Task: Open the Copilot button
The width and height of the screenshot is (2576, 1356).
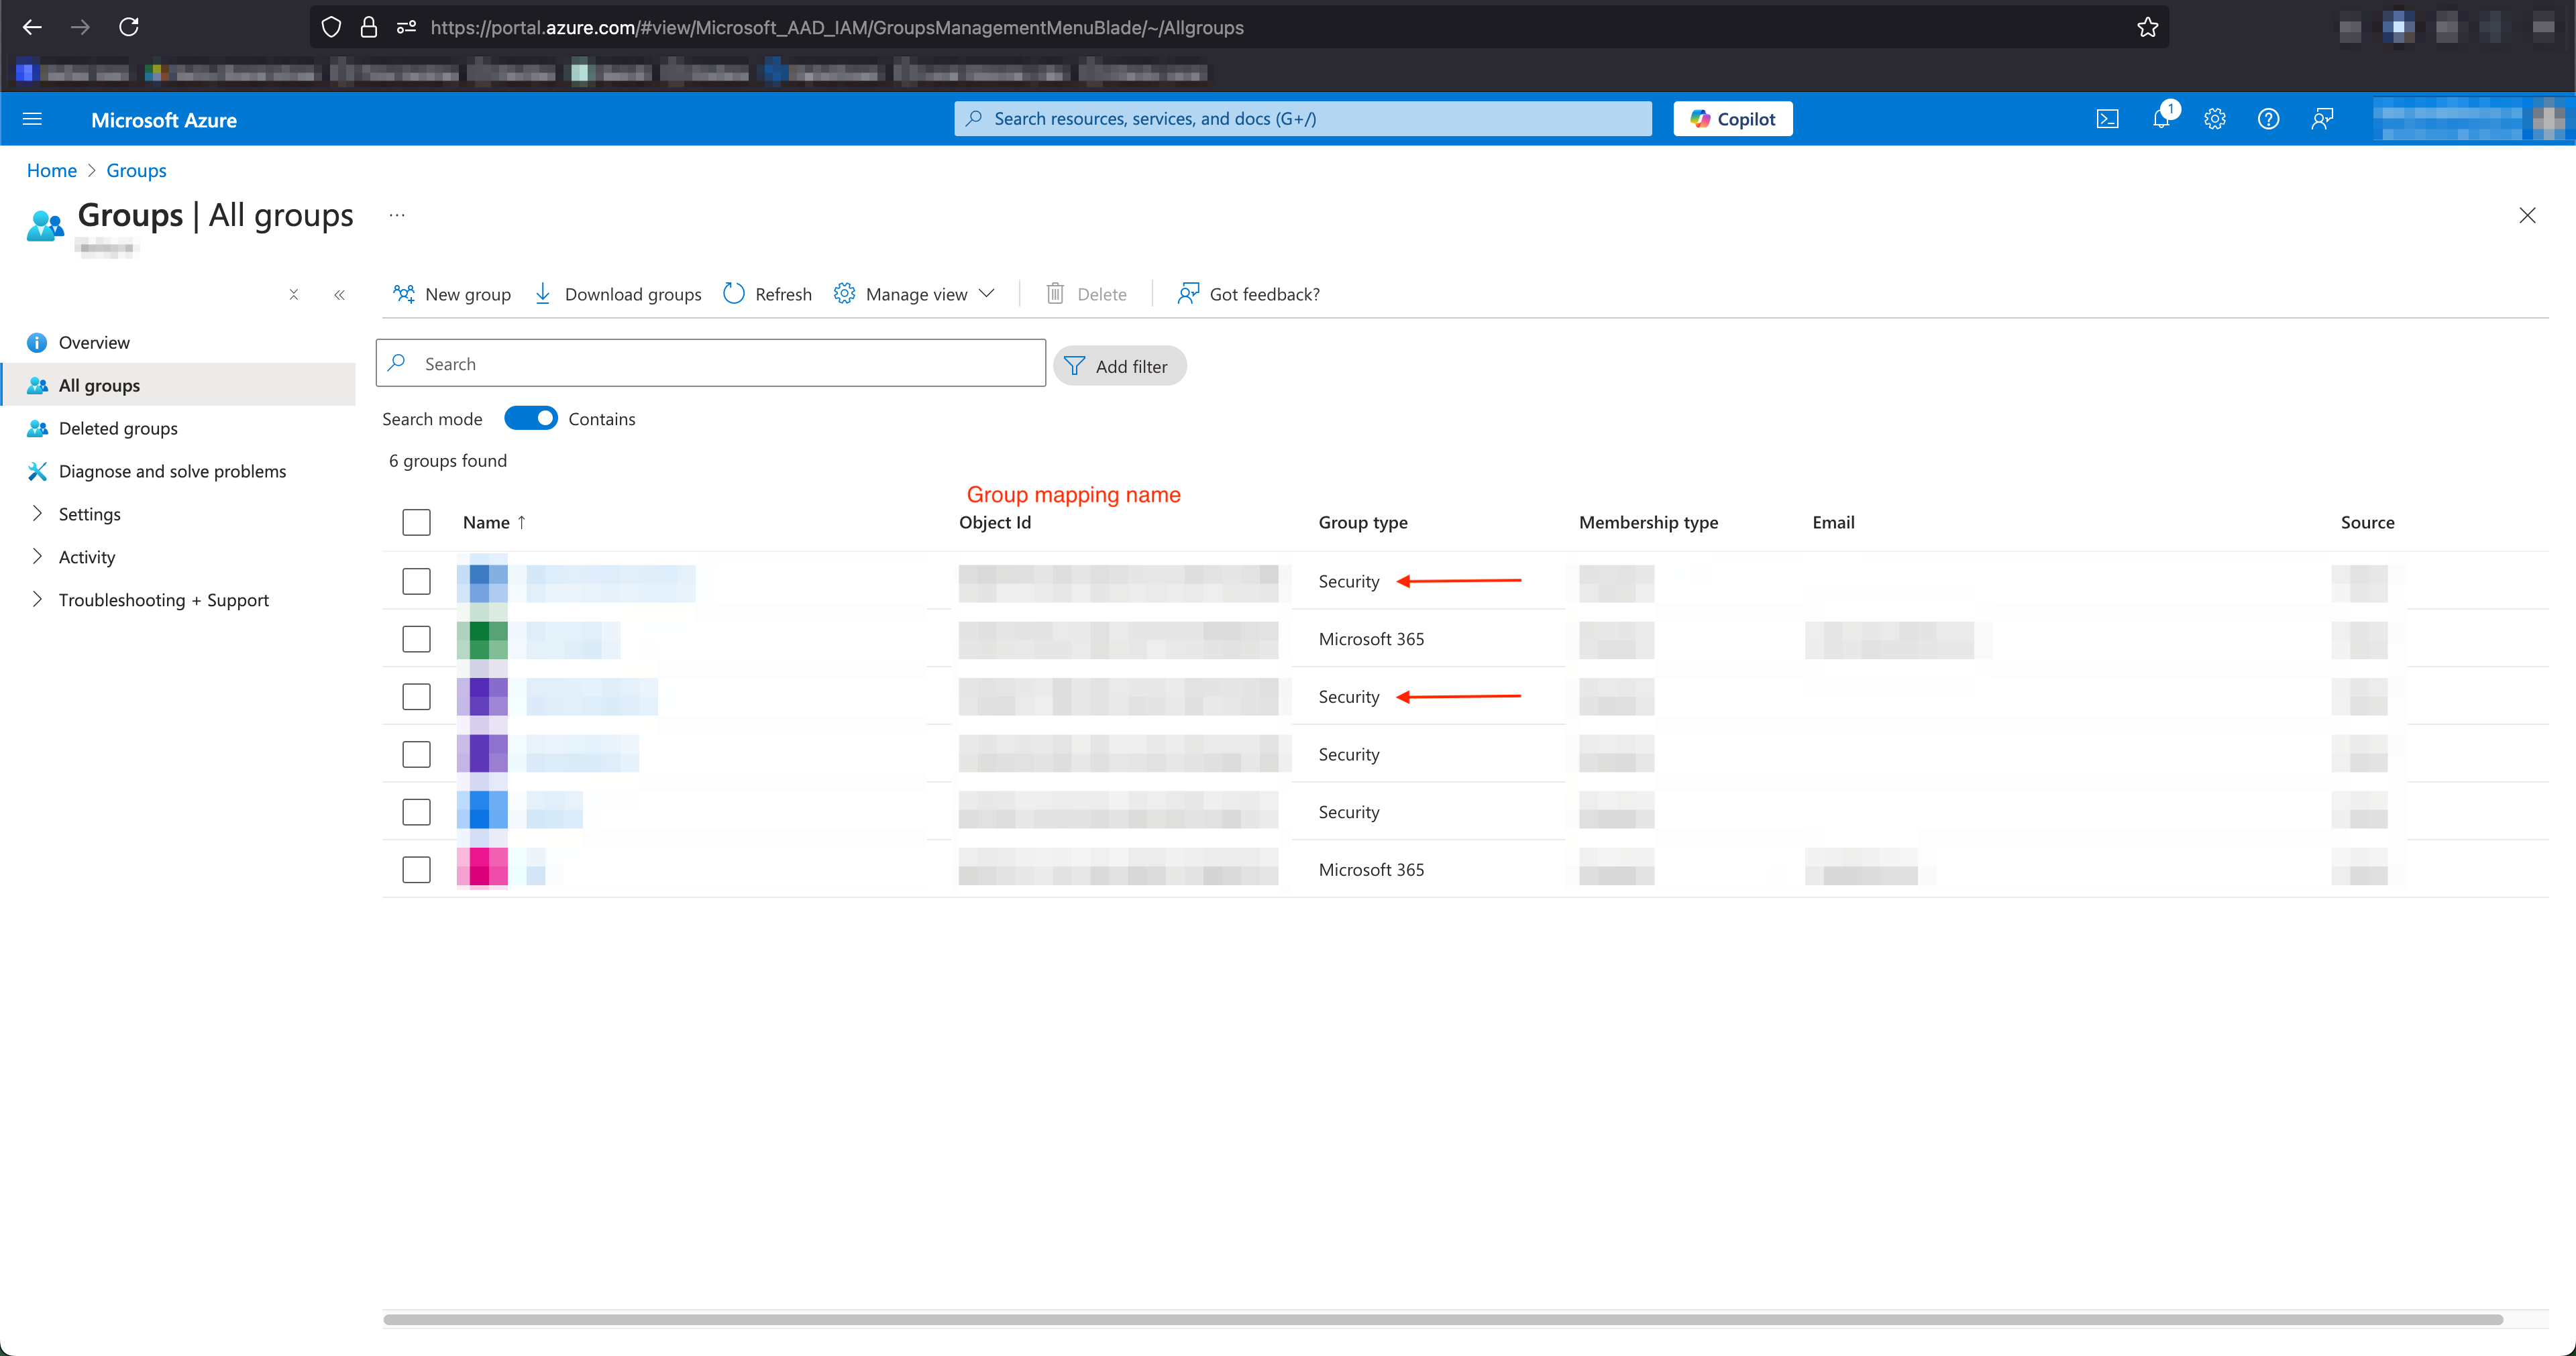Action: coord(1733,119)
